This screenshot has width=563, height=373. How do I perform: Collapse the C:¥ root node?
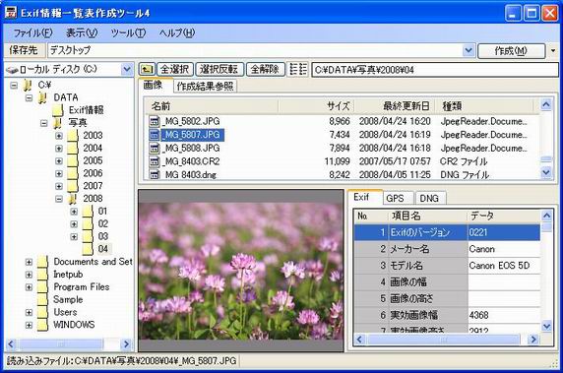click(x=14, y=85)
